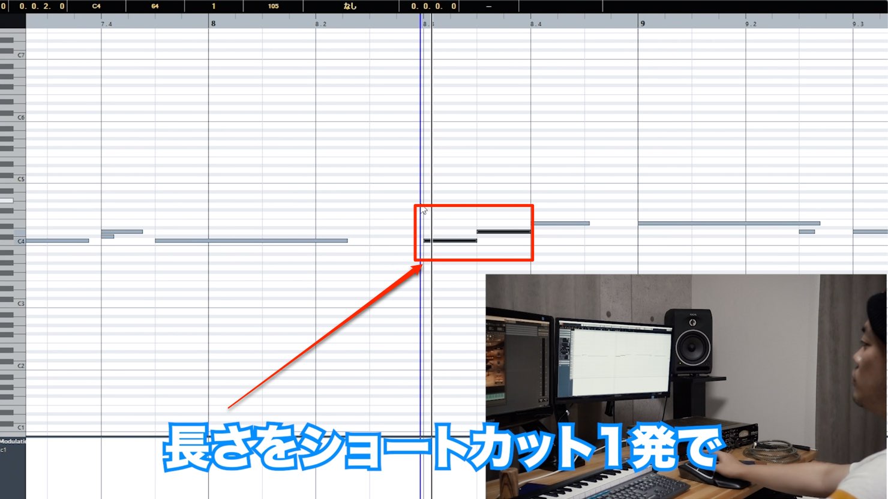Click the selected black upper note ending at 8.4

[503, 232]
